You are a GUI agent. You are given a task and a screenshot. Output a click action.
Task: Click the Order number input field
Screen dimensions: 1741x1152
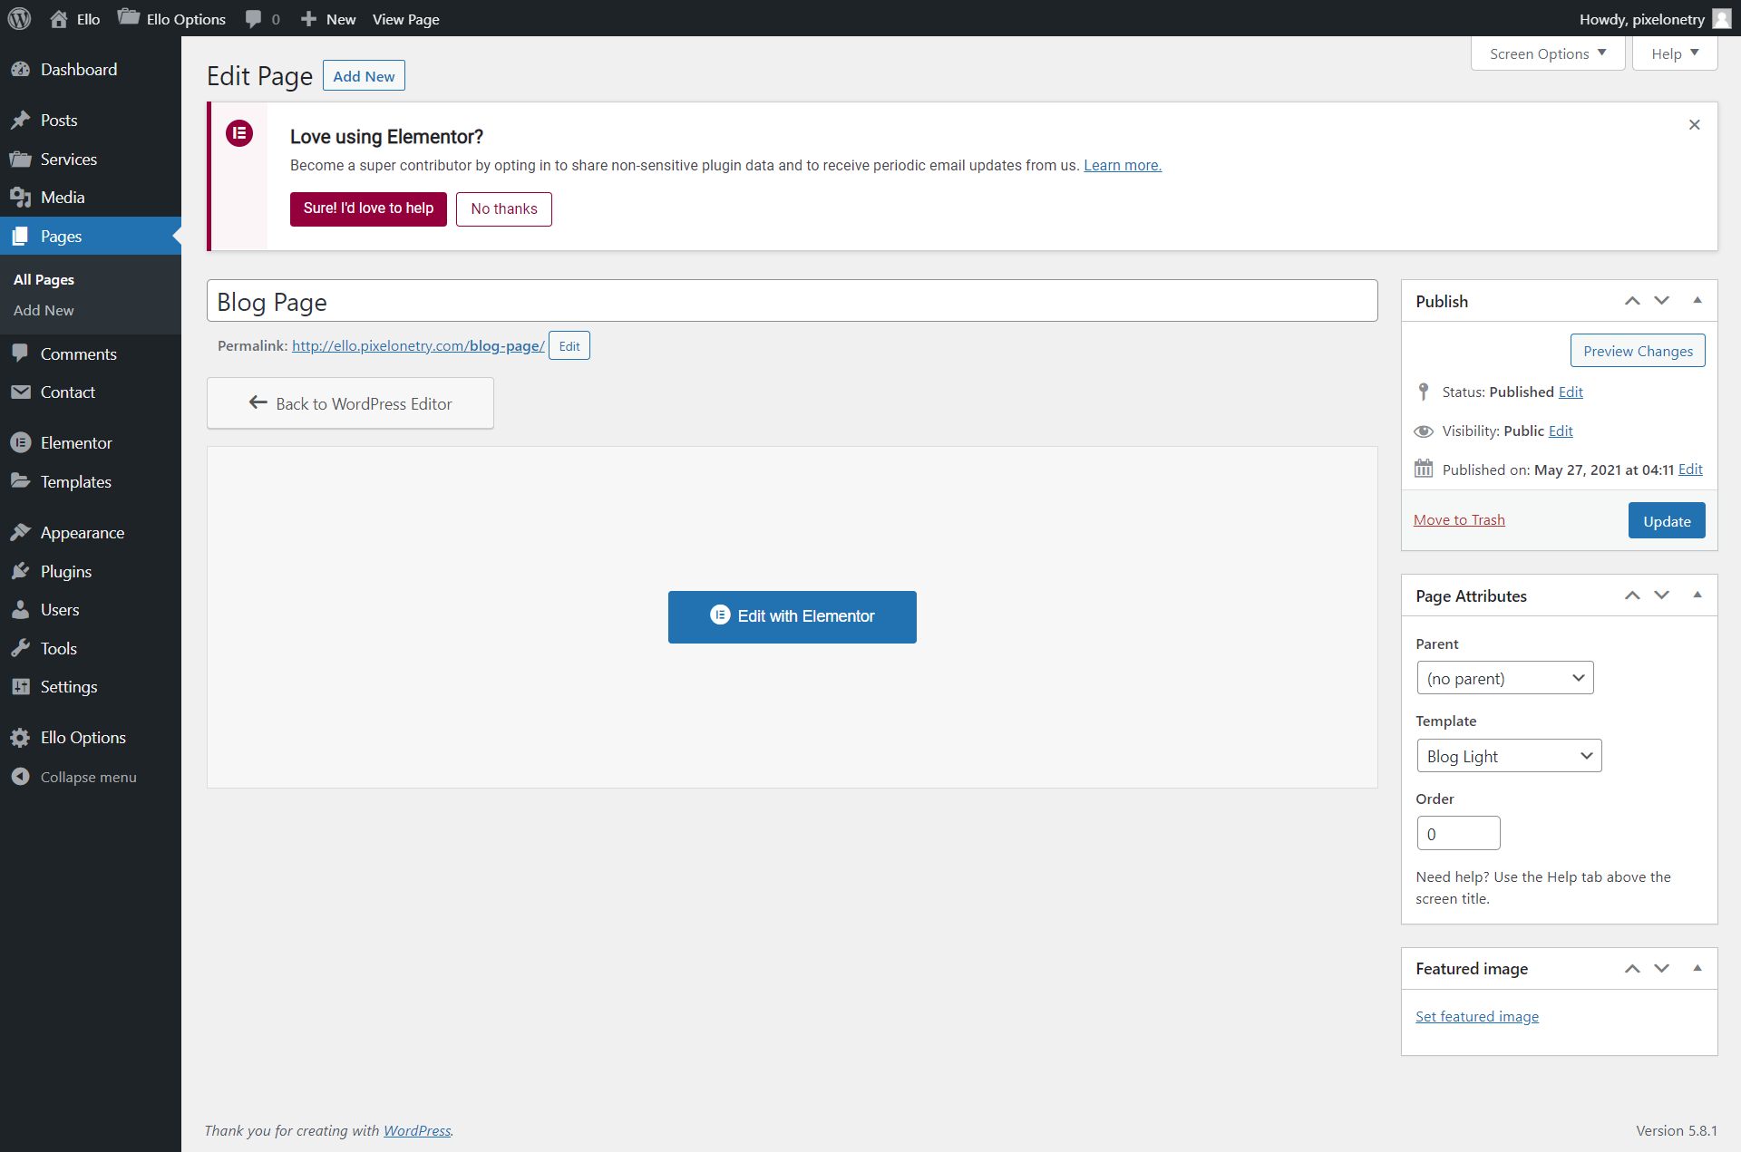(x=1458, y=833)
